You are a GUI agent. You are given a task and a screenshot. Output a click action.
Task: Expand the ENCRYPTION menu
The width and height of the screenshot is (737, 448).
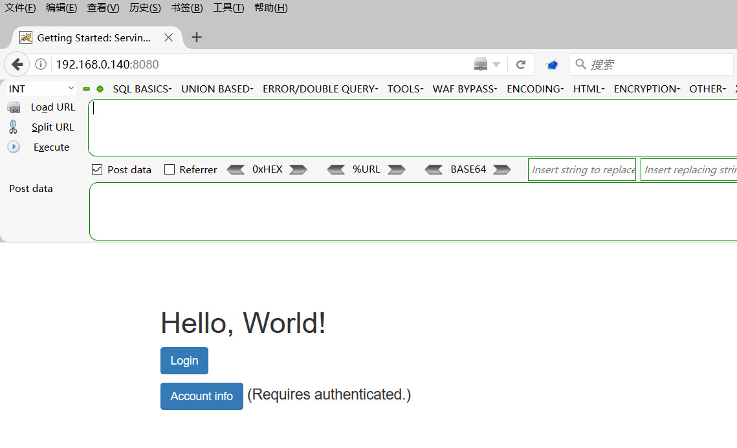click(x=647, y=89)
